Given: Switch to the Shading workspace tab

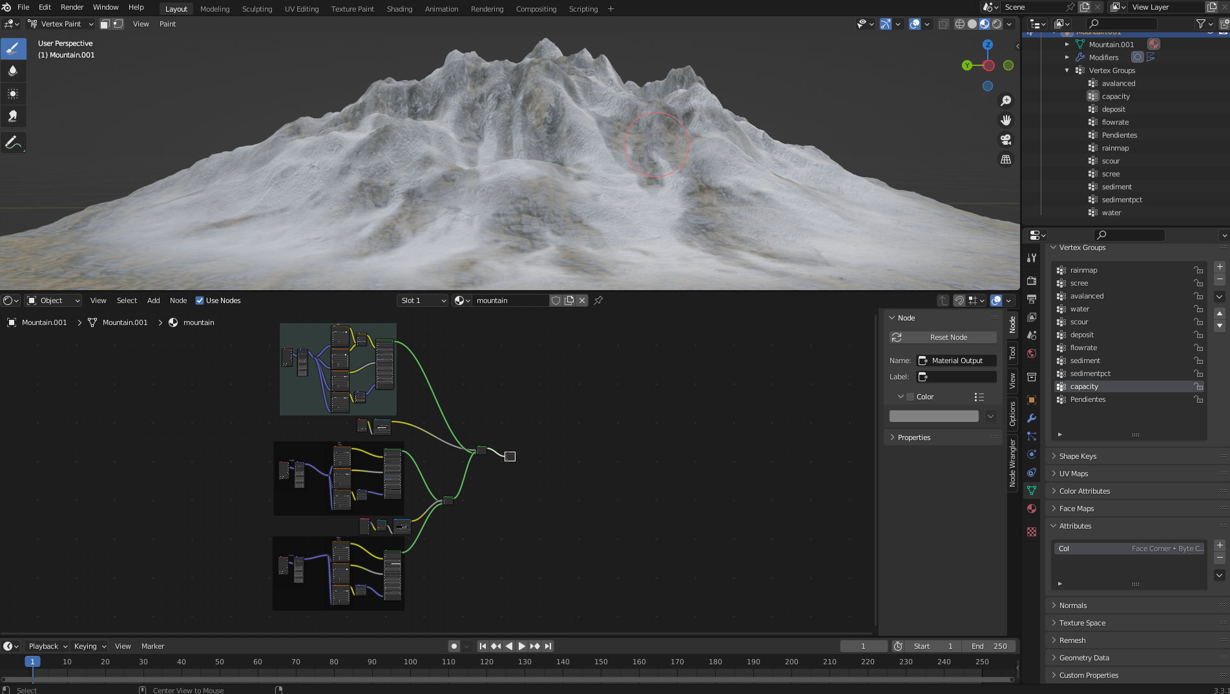Looking at the screenshot, I should coord(399,8).
